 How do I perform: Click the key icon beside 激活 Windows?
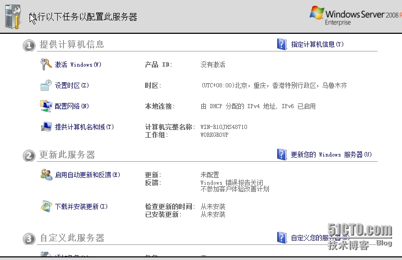pyautogui.click(x=46, y=64)
